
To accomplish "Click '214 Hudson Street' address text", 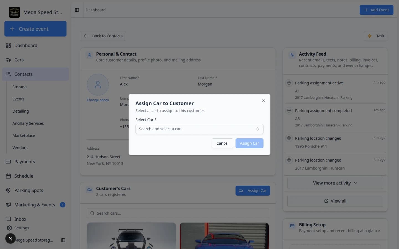I will point(104,157).
